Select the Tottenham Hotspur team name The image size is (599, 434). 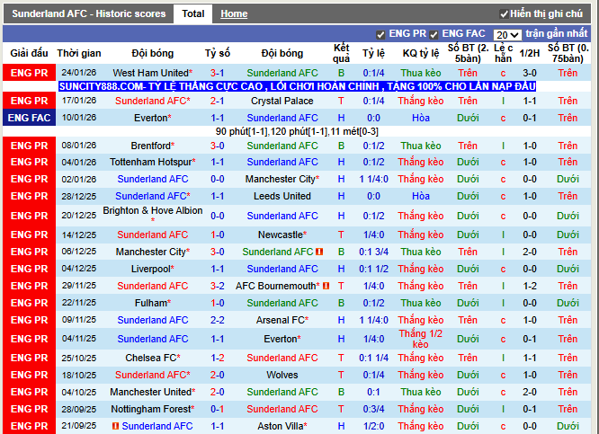(152, 163)
